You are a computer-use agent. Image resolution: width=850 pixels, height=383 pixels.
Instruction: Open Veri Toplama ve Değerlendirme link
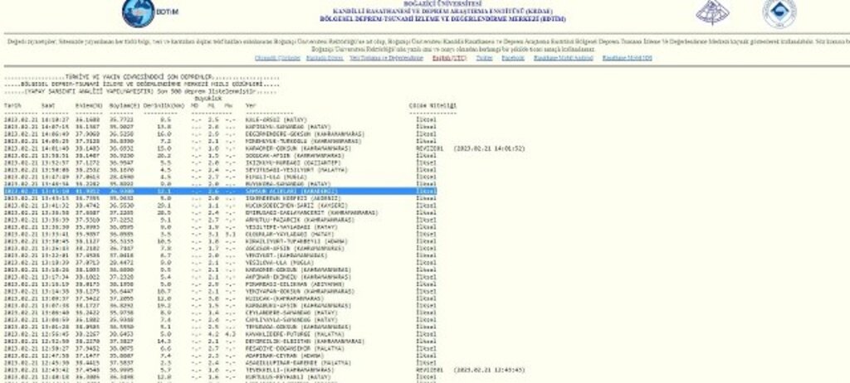point(386,58)
